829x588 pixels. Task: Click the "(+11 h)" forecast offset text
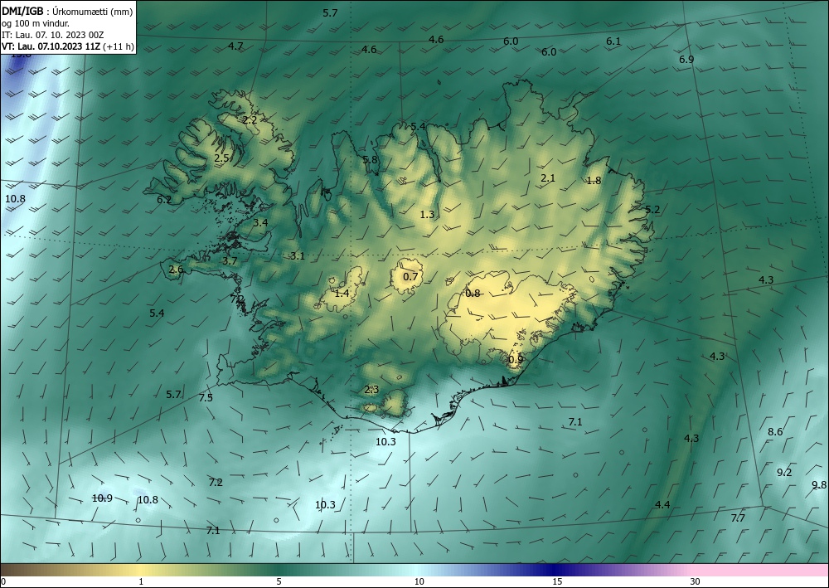(x=118, y=46)
